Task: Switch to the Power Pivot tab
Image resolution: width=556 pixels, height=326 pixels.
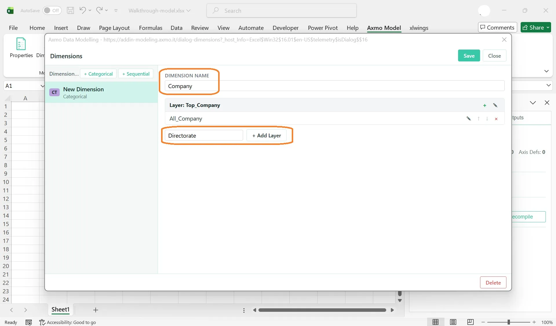Action: click(x=323, y=28)
